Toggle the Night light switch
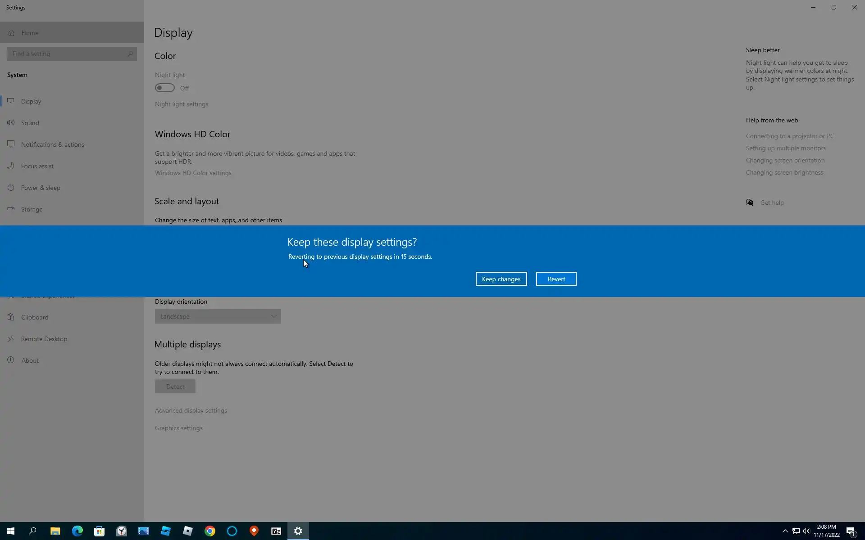The height and width of the screenshot is (540, 865). click(165, 88)
